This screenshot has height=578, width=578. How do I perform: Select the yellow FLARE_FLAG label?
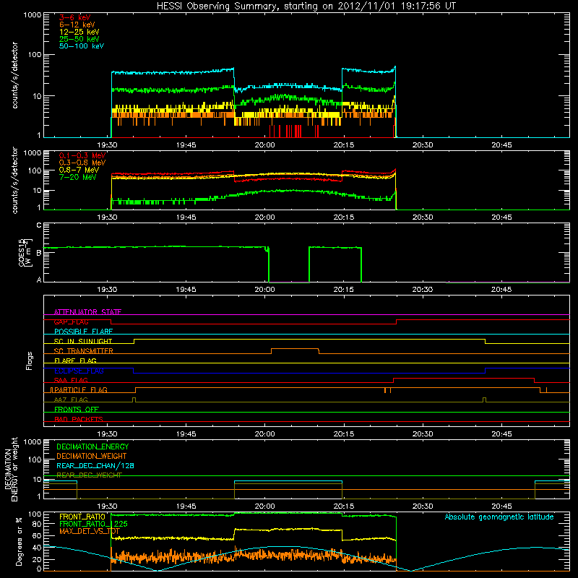click(75, 361)
